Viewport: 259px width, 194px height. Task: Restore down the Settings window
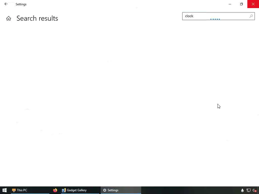coord(242,4)
